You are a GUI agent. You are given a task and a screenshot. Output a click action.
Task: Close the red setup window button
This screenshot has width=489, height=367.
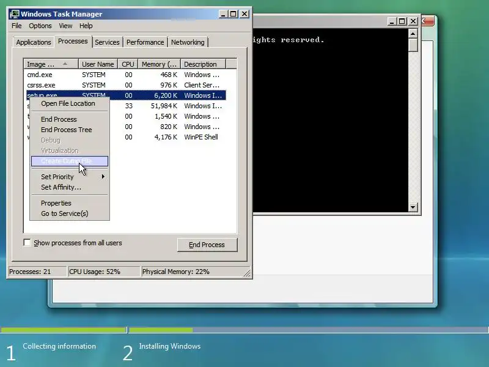428,21
